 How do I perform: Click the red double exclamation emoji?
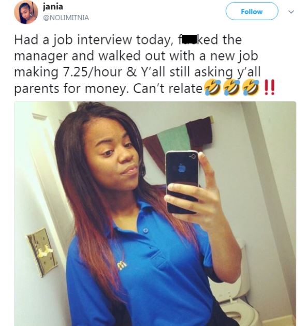click(269, 87)
